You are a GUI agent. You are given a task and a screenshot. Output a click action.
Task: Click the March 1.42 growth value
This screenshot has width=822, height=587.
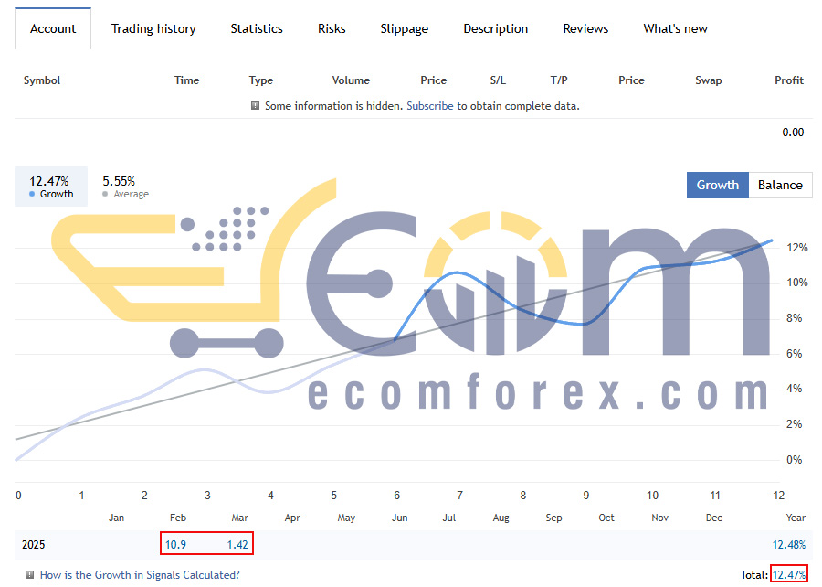237,545
